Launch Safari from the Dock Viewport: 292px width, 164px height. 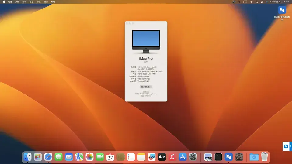point(48,157)
